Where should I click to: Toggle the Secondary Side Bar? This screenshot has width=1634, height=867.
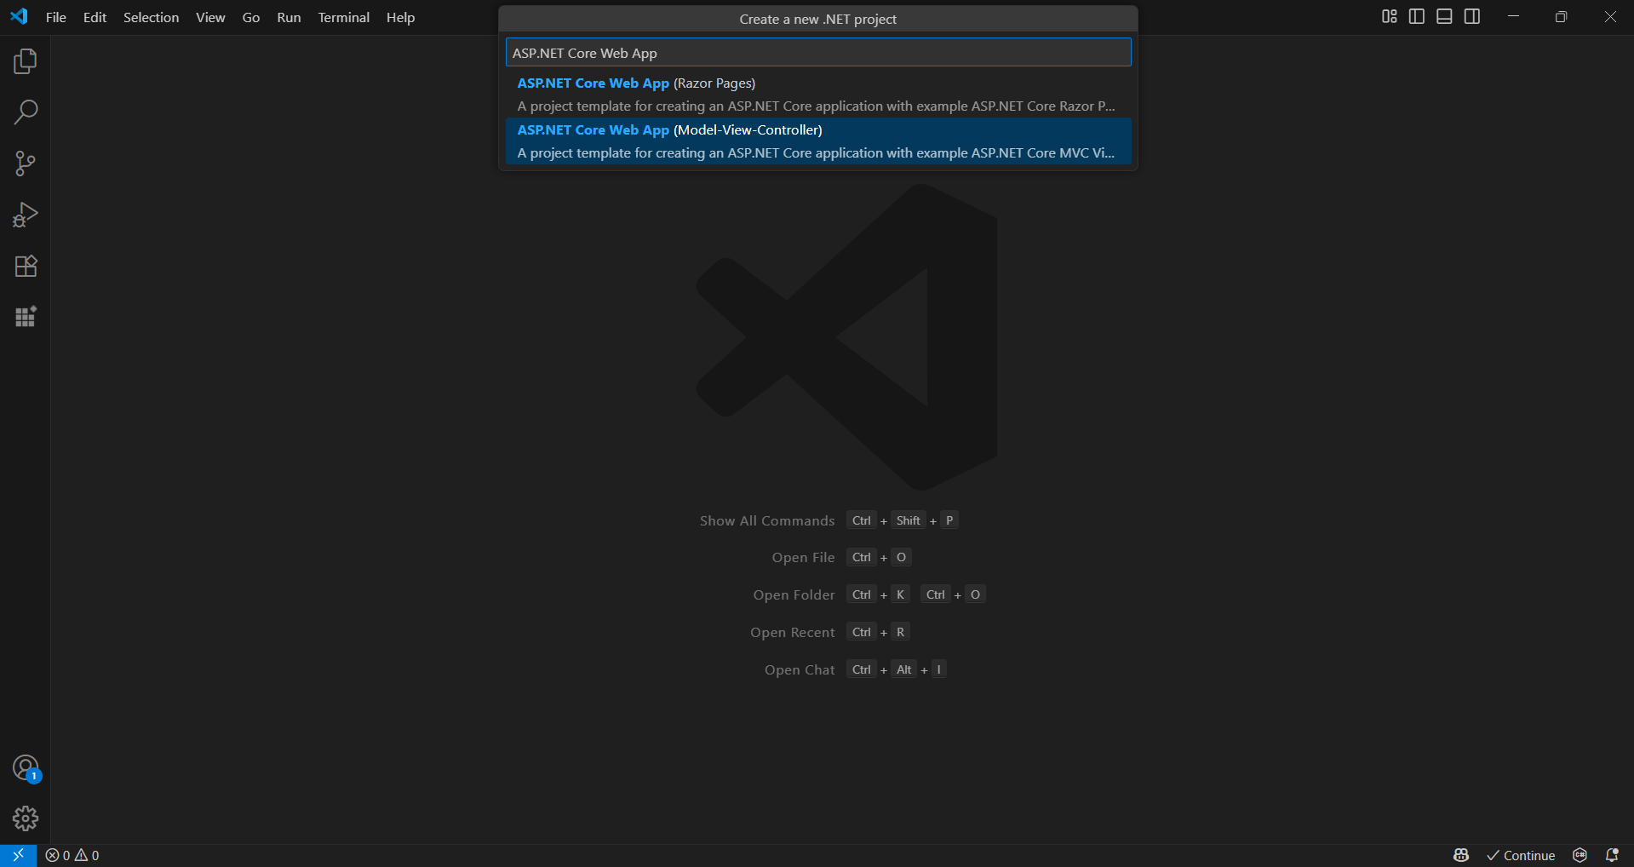(x=1471, y=15)
